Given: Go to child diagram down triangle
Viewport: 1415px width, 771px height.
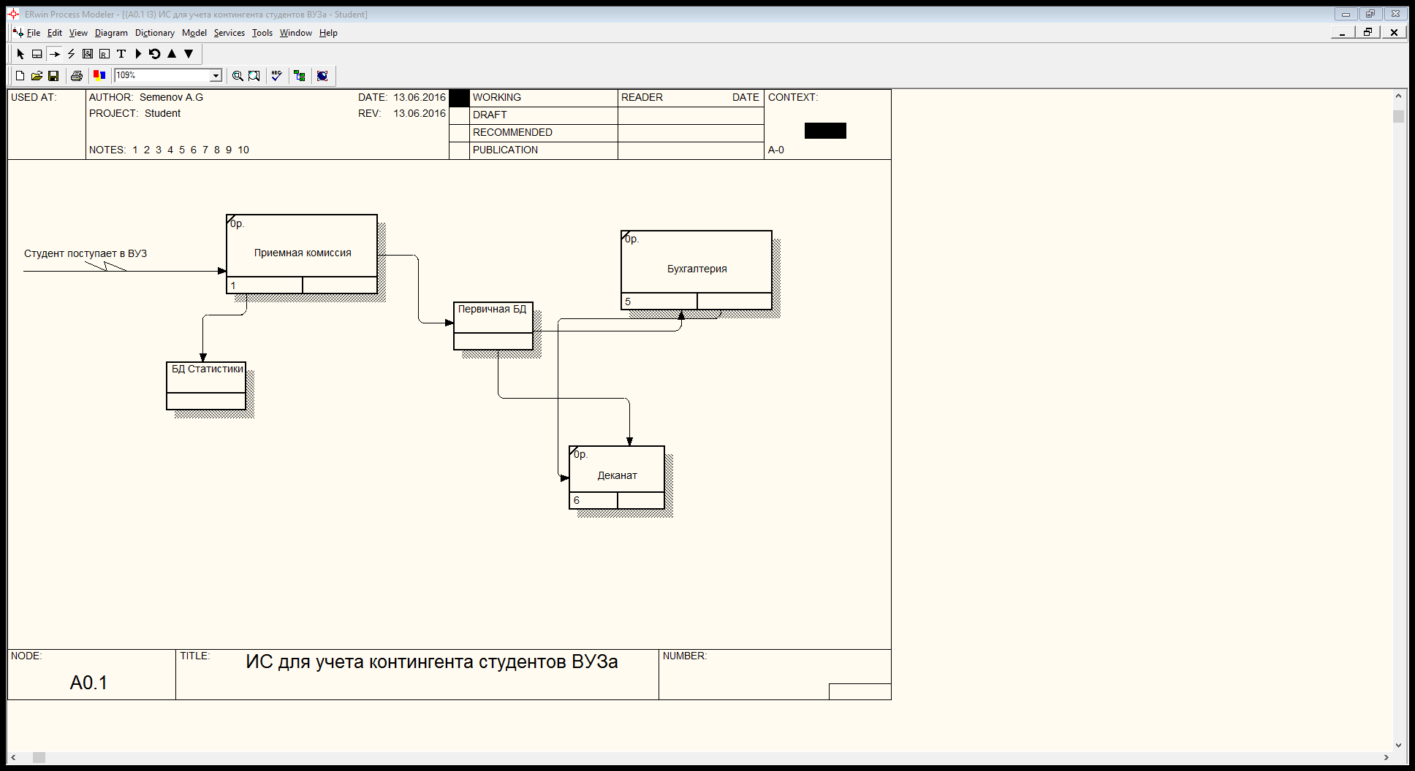Looking at the screenshot, I should (x=189, y=54).
